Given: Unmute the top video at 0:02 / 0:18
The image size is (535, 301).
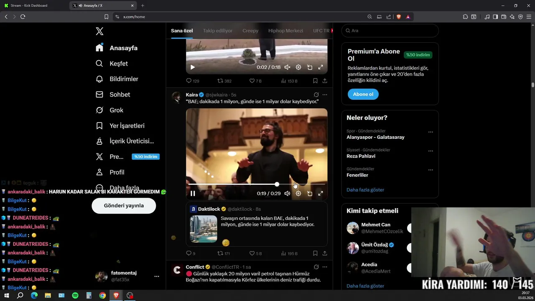Looking at the screenshot, I should [x=287, y=67].
